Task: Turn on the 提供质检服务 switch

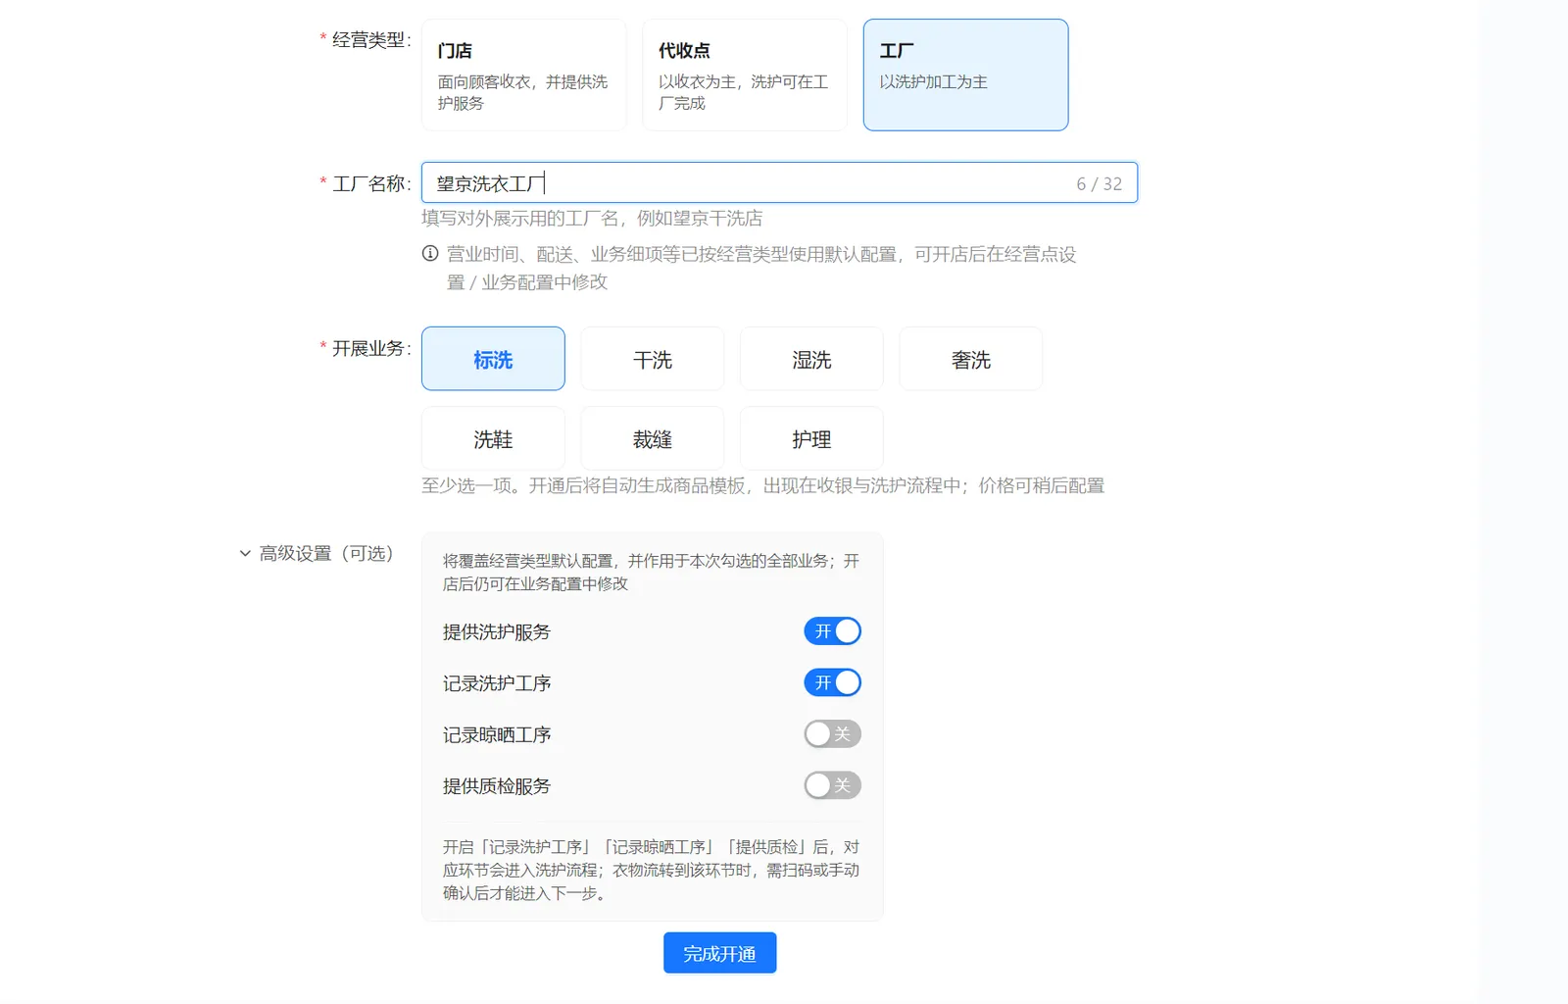Action: pyautogui.click(x=833, y=785)
